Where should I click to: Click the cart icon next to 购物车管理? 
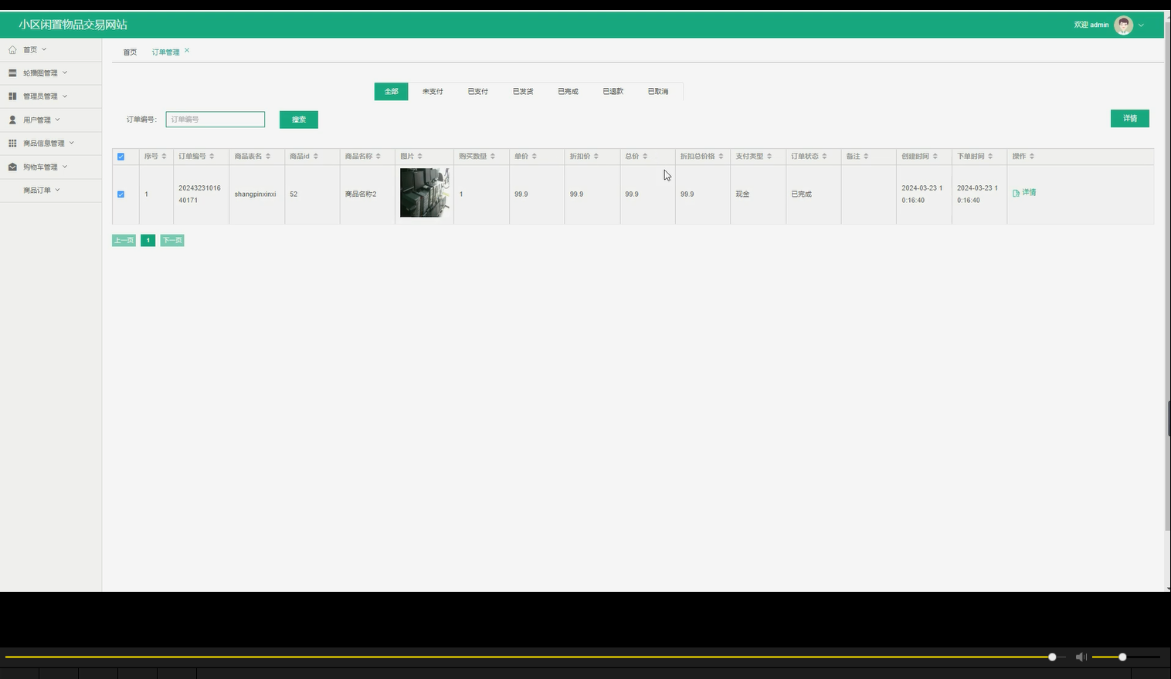(x=12, y=166)
